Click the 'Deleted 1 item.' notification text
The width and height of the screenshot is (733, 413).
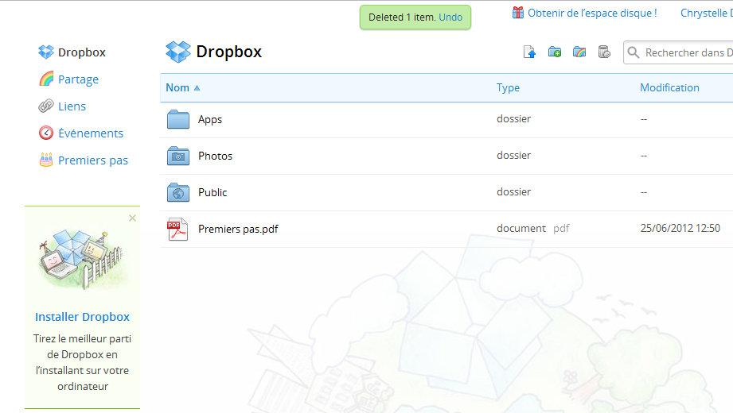pos(402,17)
